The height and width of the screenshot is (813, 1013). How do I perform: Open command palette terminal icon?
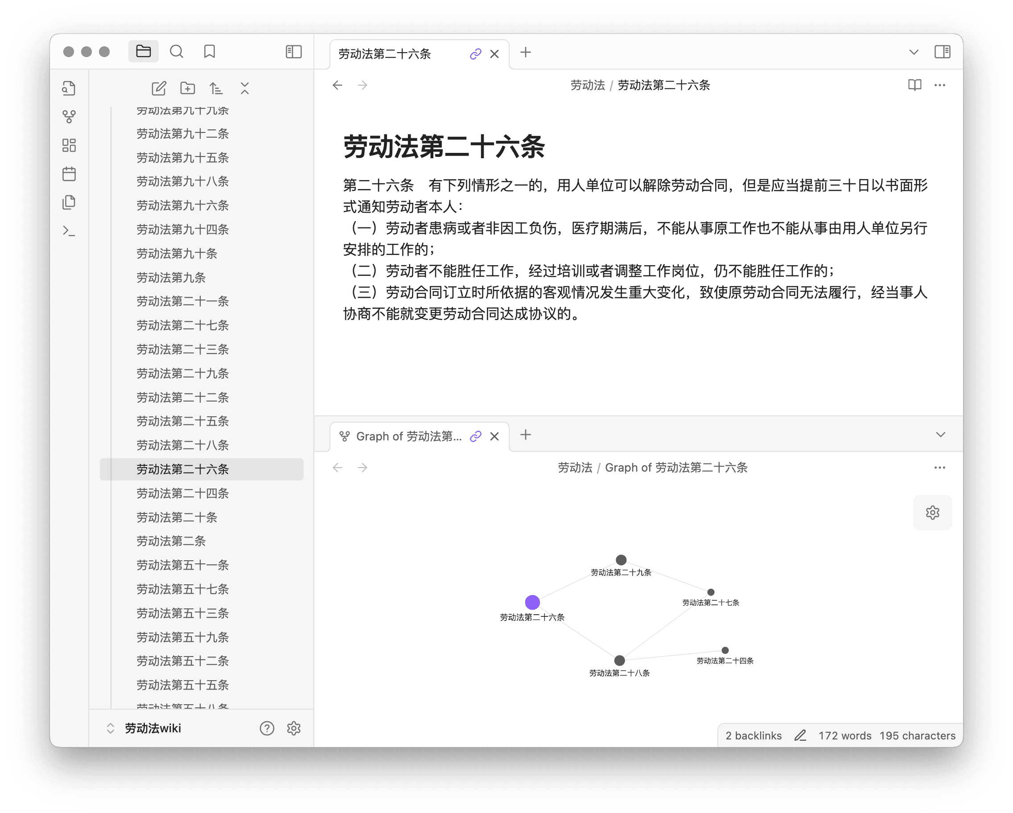69,231
